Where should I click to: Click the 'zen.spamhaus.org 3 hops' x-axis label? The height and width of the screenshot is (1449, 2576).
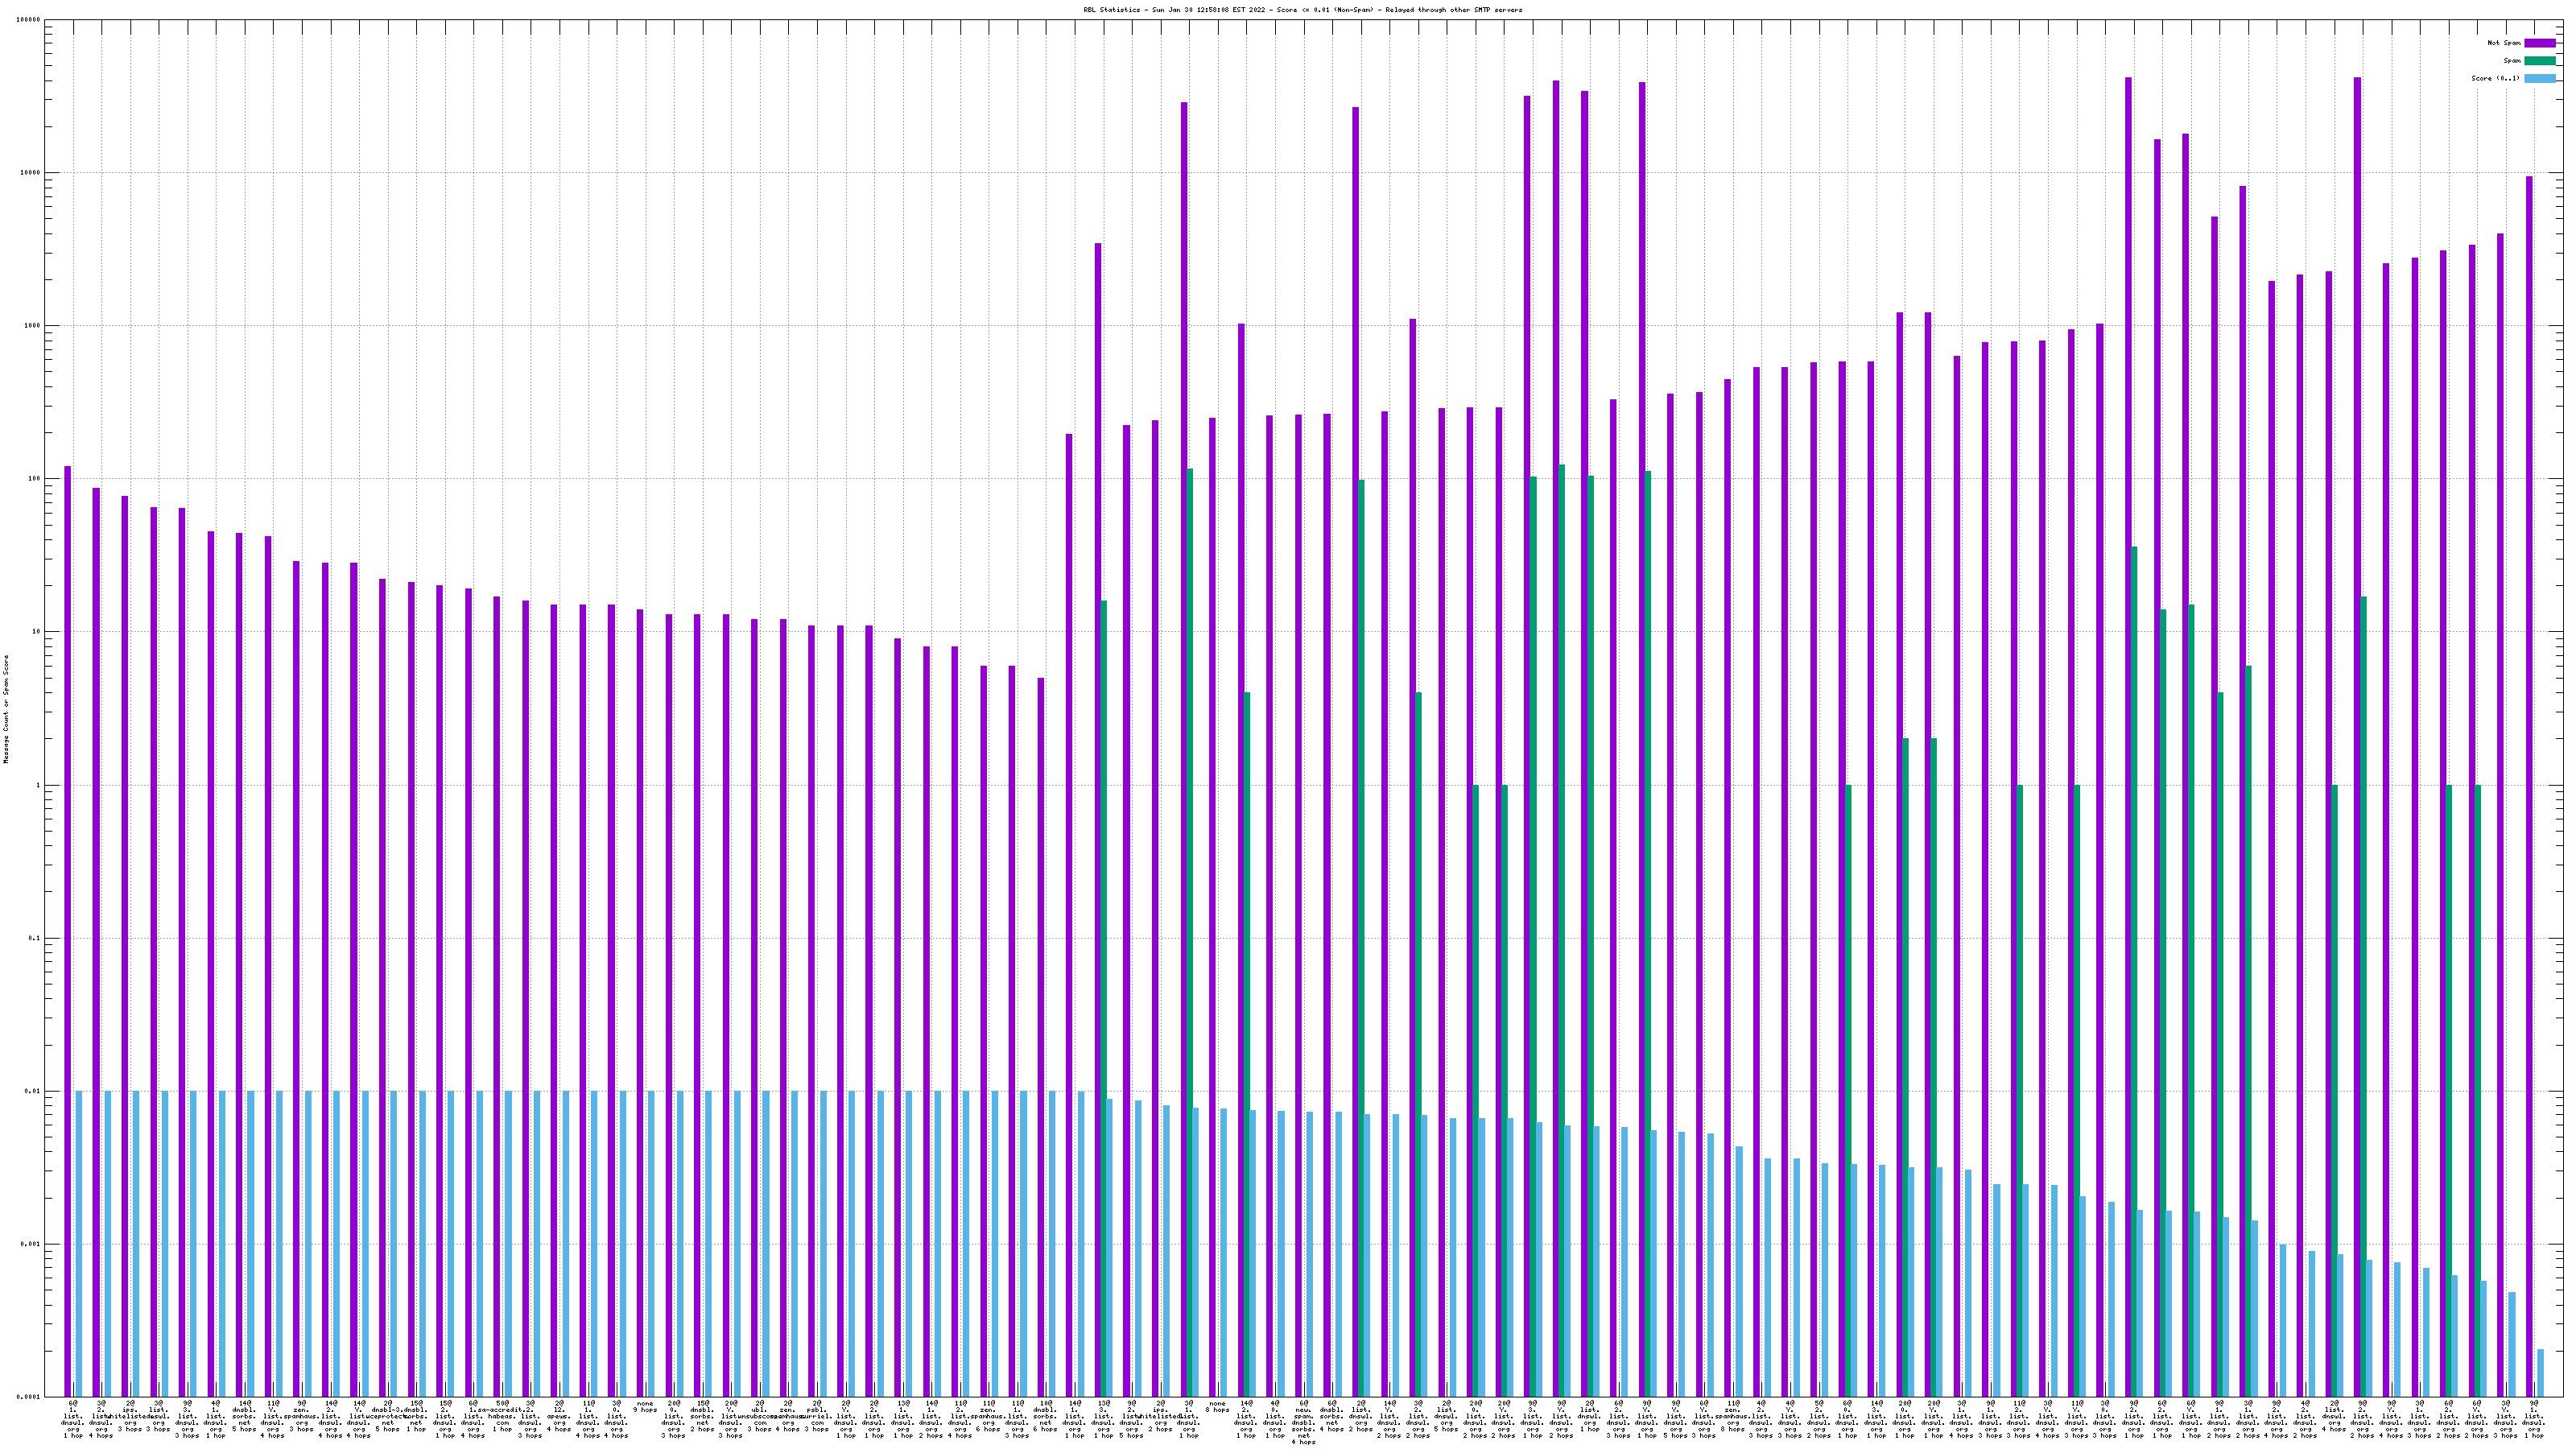click(302, 1416)
